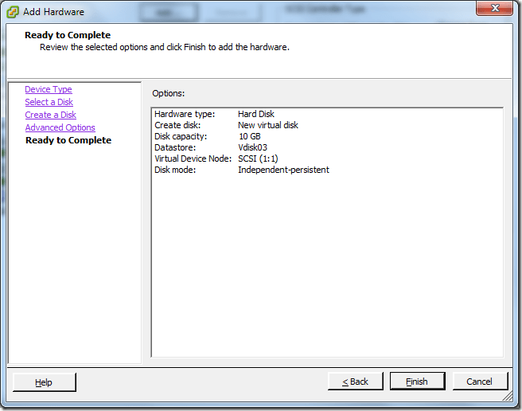This screenshot has width=522, height=411.
Task: Open the Advanced Options step
Action: [60, 127]
